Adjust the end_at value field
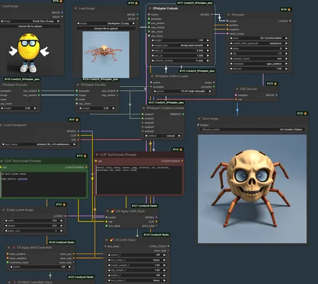The width and height of the screenshot is (318, 284). click(x=180, y=56)
